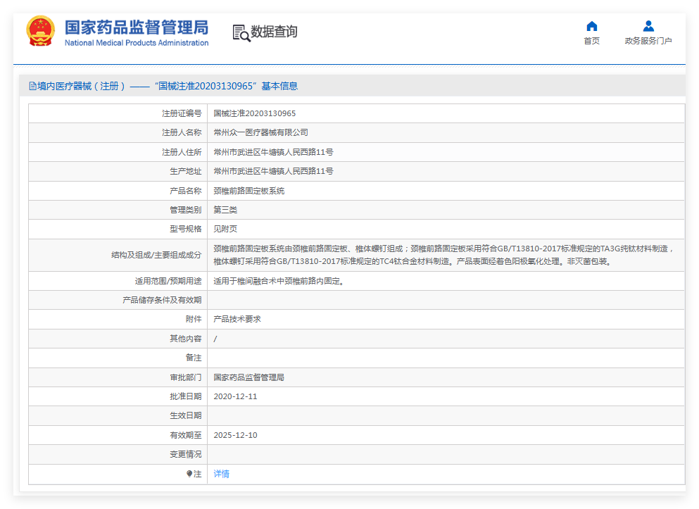Viewport: 699px width, 509px height.
Task: Click the lightbulb icon beside 注
Action: tap(189, 474)
